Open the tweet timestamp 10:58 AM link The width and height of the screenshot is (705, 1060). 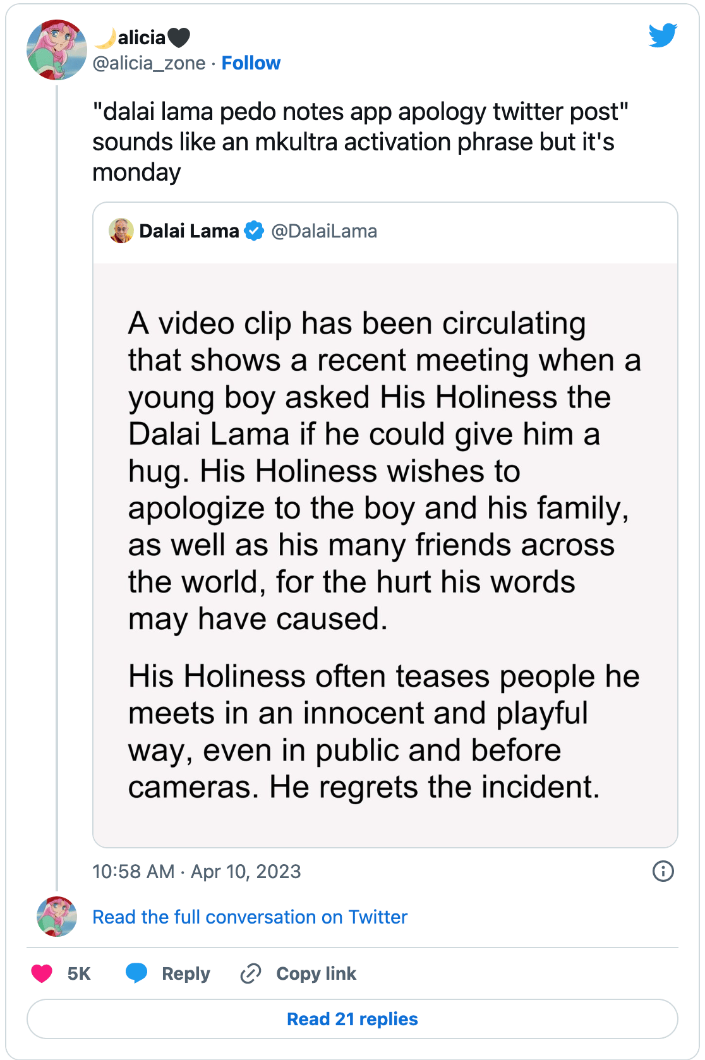coord(196,871)
